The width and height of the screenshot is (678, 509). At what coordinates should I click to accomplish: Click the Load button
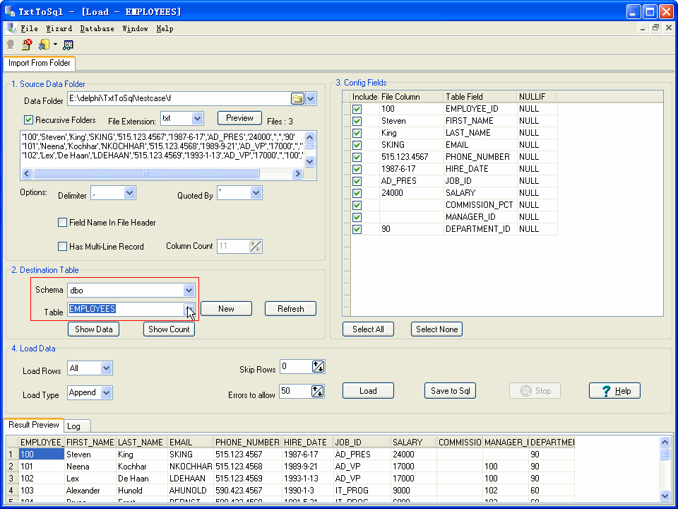tap(368, 391)
